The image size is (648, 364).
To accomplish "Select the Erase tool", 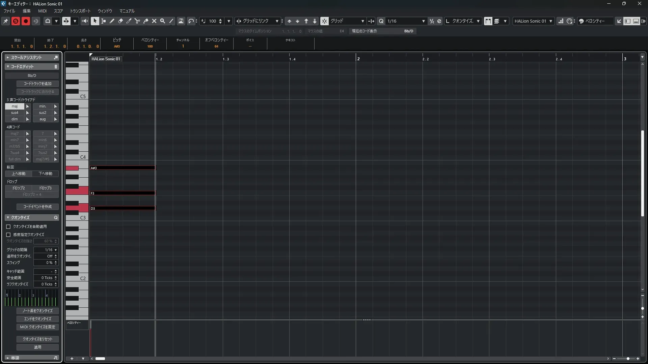I will click(120, 21).
